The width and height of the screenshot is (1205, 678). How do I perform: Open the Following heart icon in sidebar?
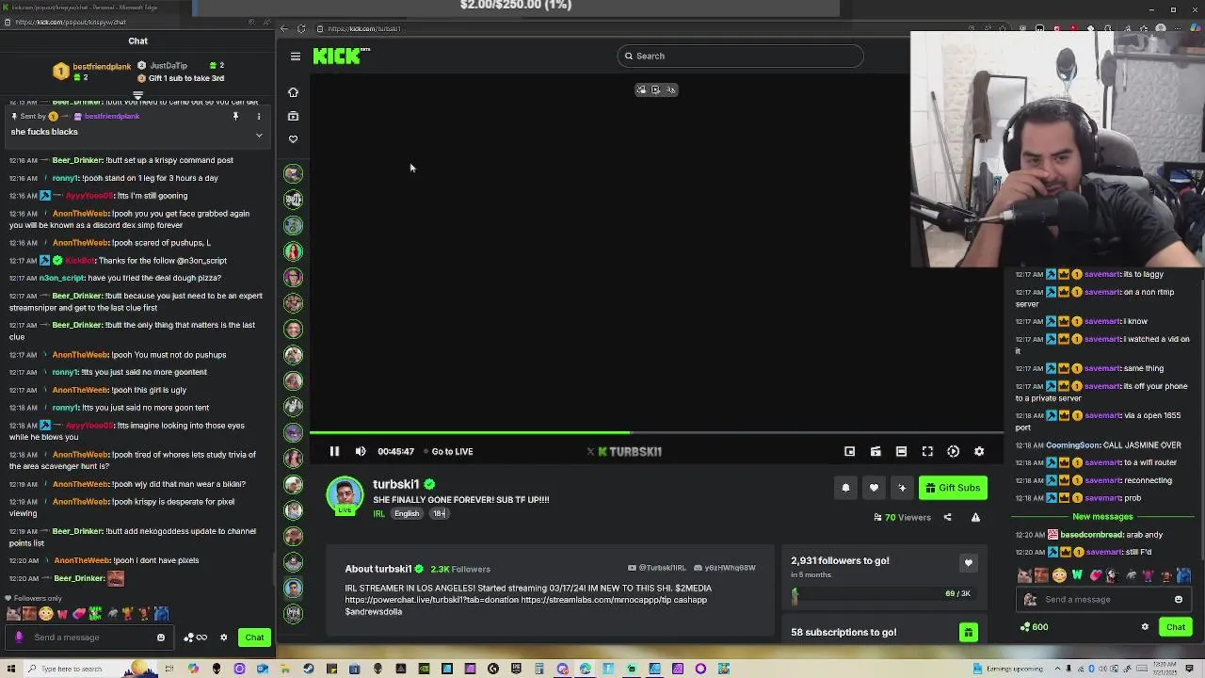click(293, 139)
